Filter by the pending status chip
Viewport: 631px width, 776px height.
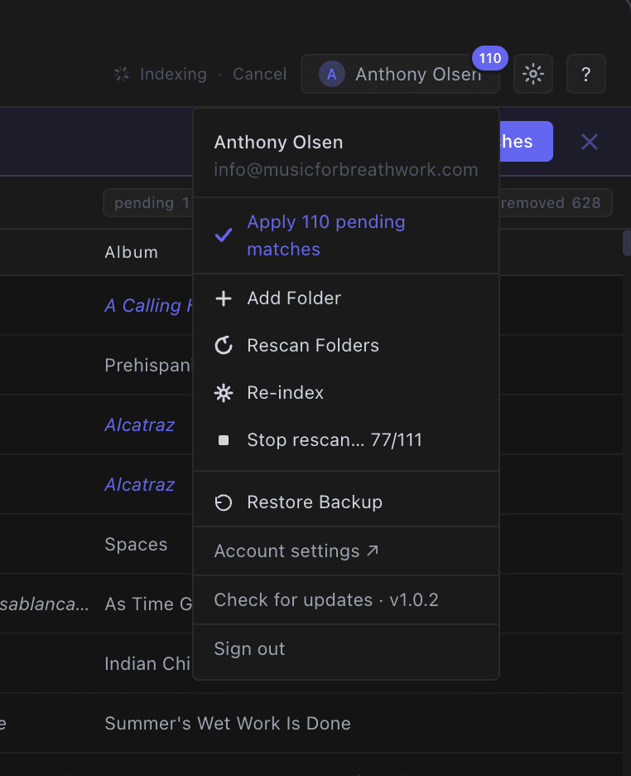click(148, 203)
